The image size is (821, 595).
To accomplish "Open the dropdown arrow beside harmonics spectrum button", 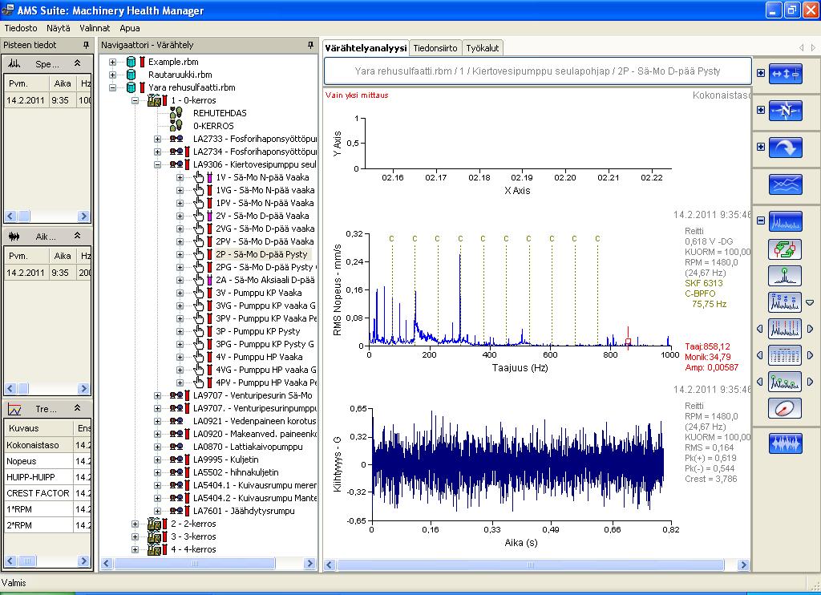I will [x=810, y=303].
